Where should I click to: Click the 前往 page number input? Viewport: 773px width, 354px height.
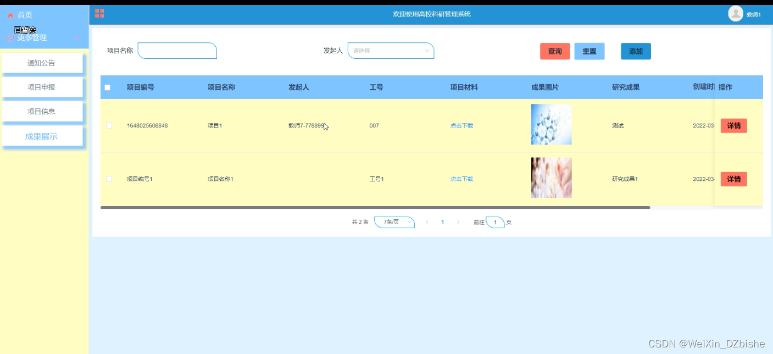(x=495, y=222)
